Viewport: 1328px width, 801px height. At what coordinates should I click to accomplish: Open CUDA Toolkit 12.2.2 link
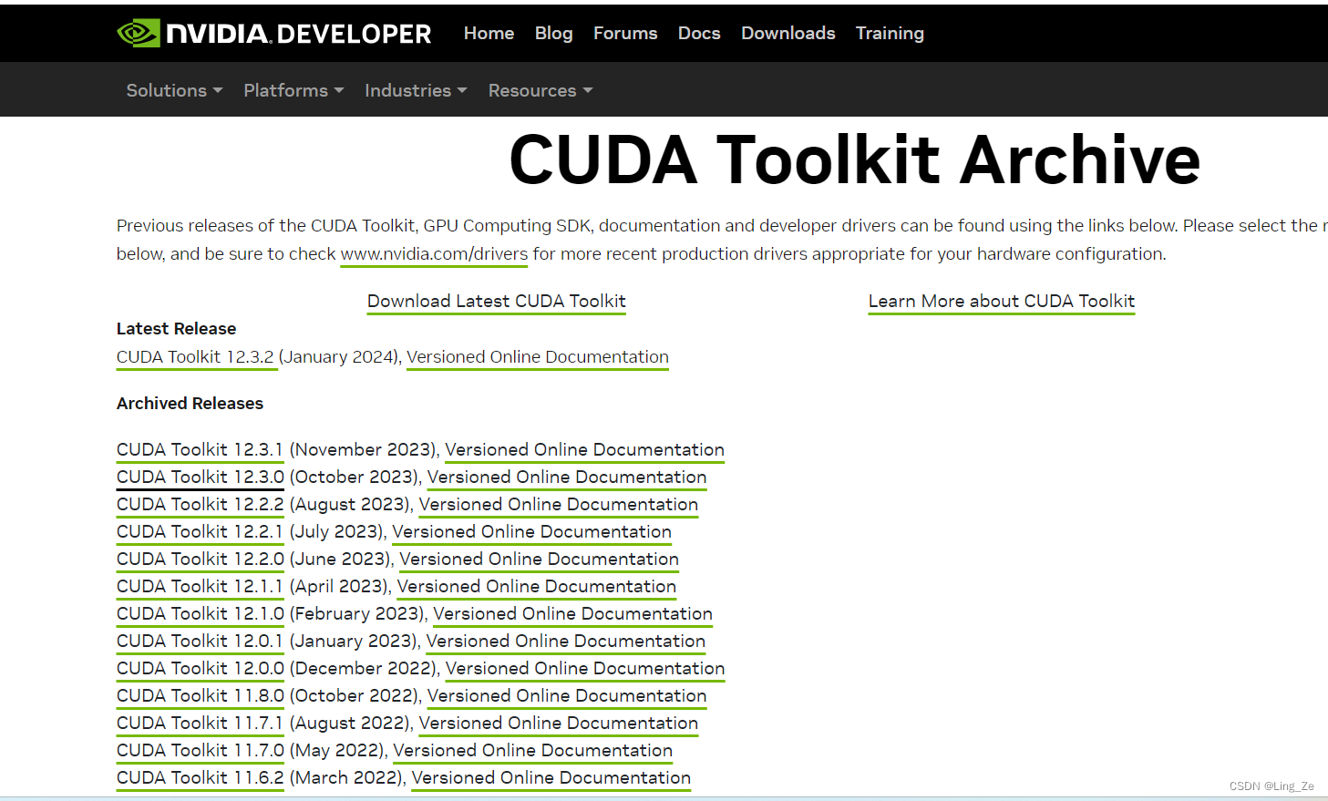(201, 505)
